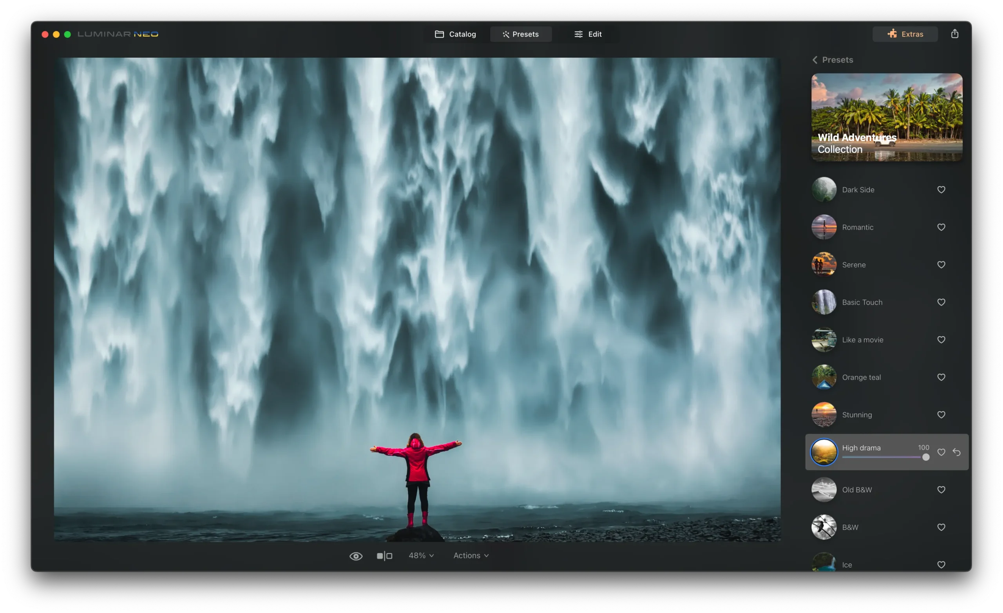Switch to the Catalog tab
Image resolution: width=1003 pixels, height=613 pixels.
pyautogui.click(x=455, y=34)
